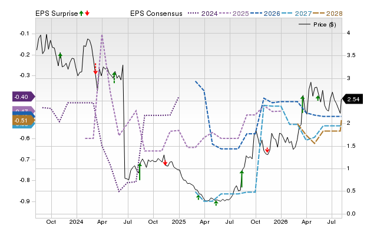Screen dimensions: 377x225
Task: Click the -0.7 left axis label
Action: point(24,160)
